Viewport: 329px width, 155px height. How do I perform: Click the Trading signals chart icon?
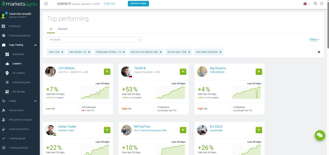(4, 138)
